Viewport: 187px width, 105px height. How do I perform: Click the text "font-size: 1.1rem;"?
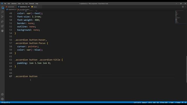click(29, 17)
